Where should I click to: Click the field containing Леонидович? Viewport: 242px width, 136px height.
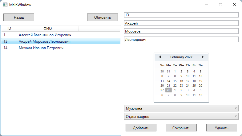[181, 39]
